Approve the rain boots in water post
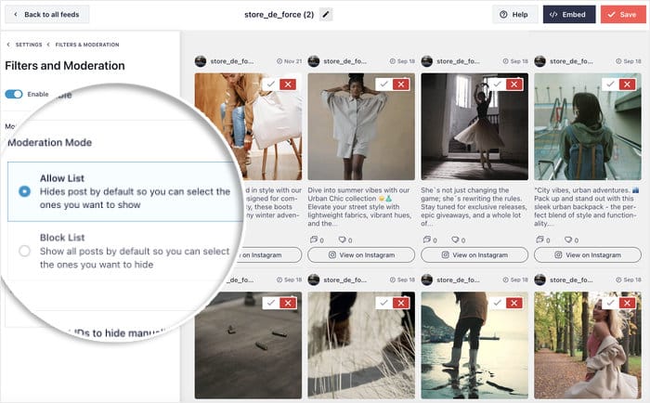This screenshot has width=650, height=403. pyautogui.click(x=497, y=303)
